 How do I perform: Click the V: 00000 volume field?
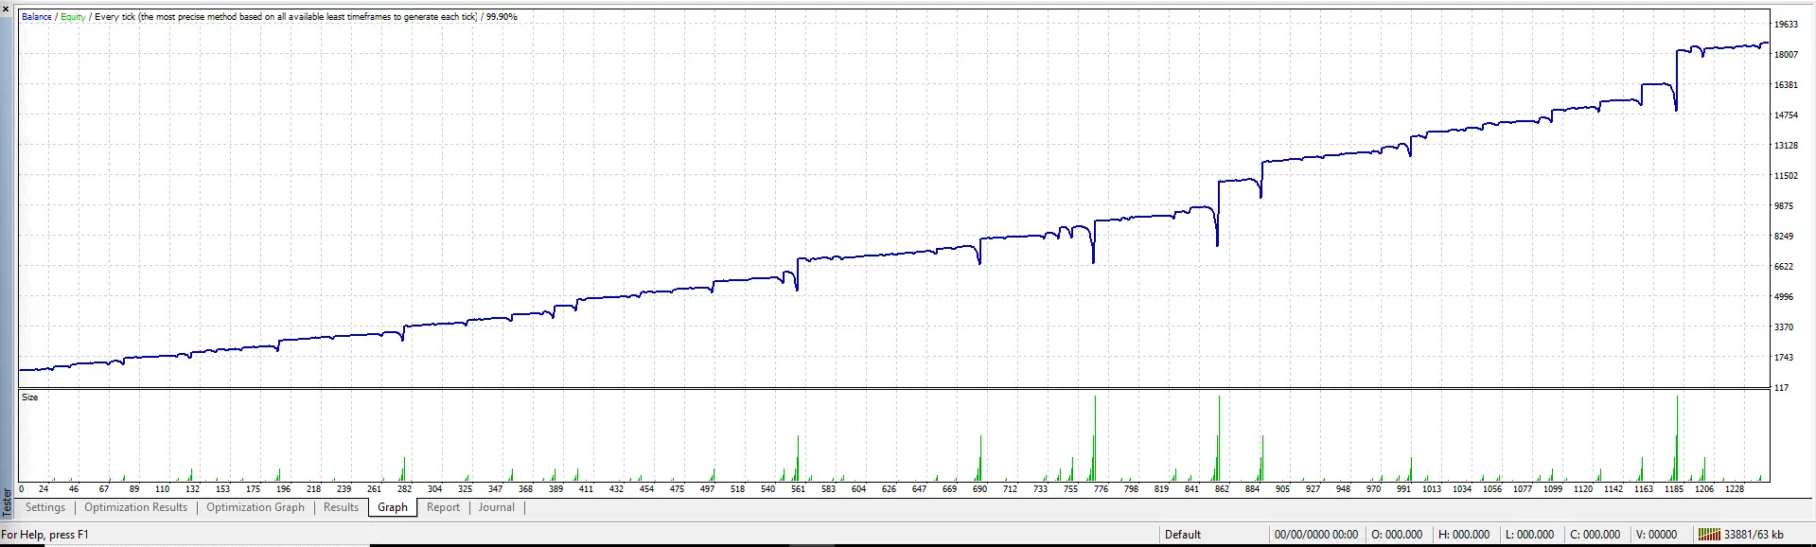click(1656, 535)
